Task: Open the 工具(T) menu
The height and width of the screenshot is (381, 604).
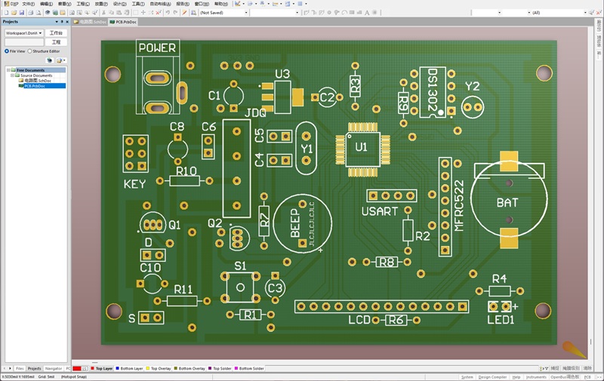Action: click(x=138, y=4)
